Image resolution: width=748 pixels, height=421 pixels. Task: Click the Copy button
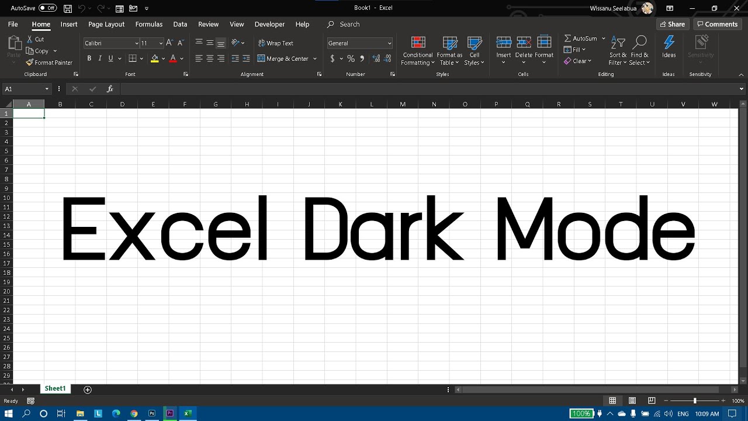37,51
